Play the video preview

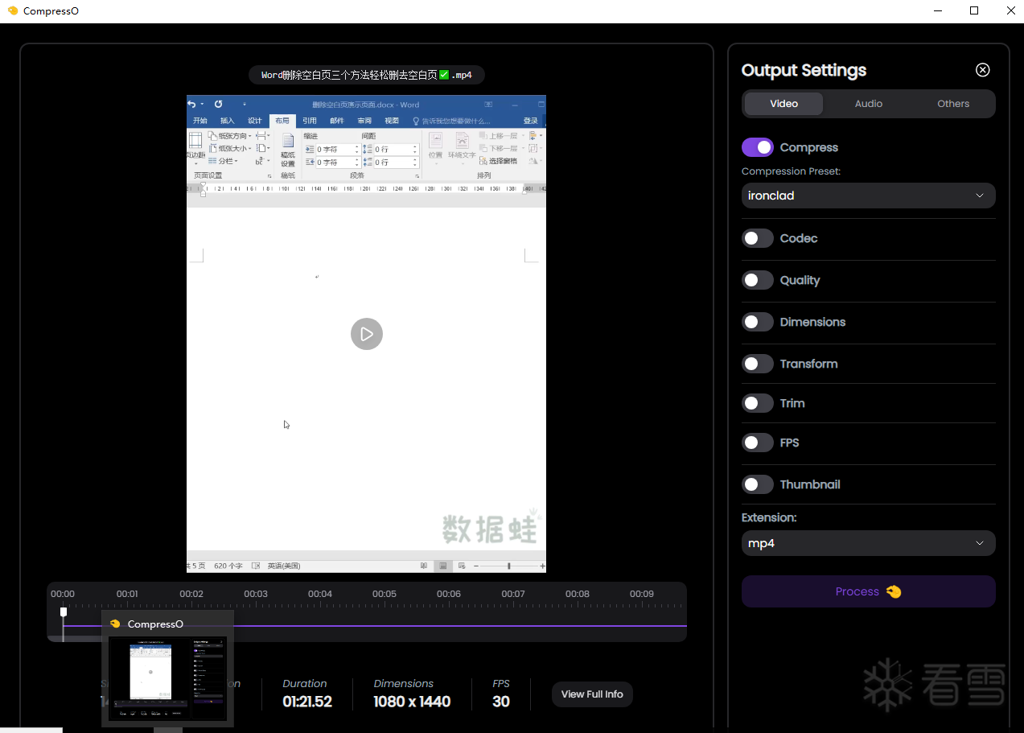[366, 334]
